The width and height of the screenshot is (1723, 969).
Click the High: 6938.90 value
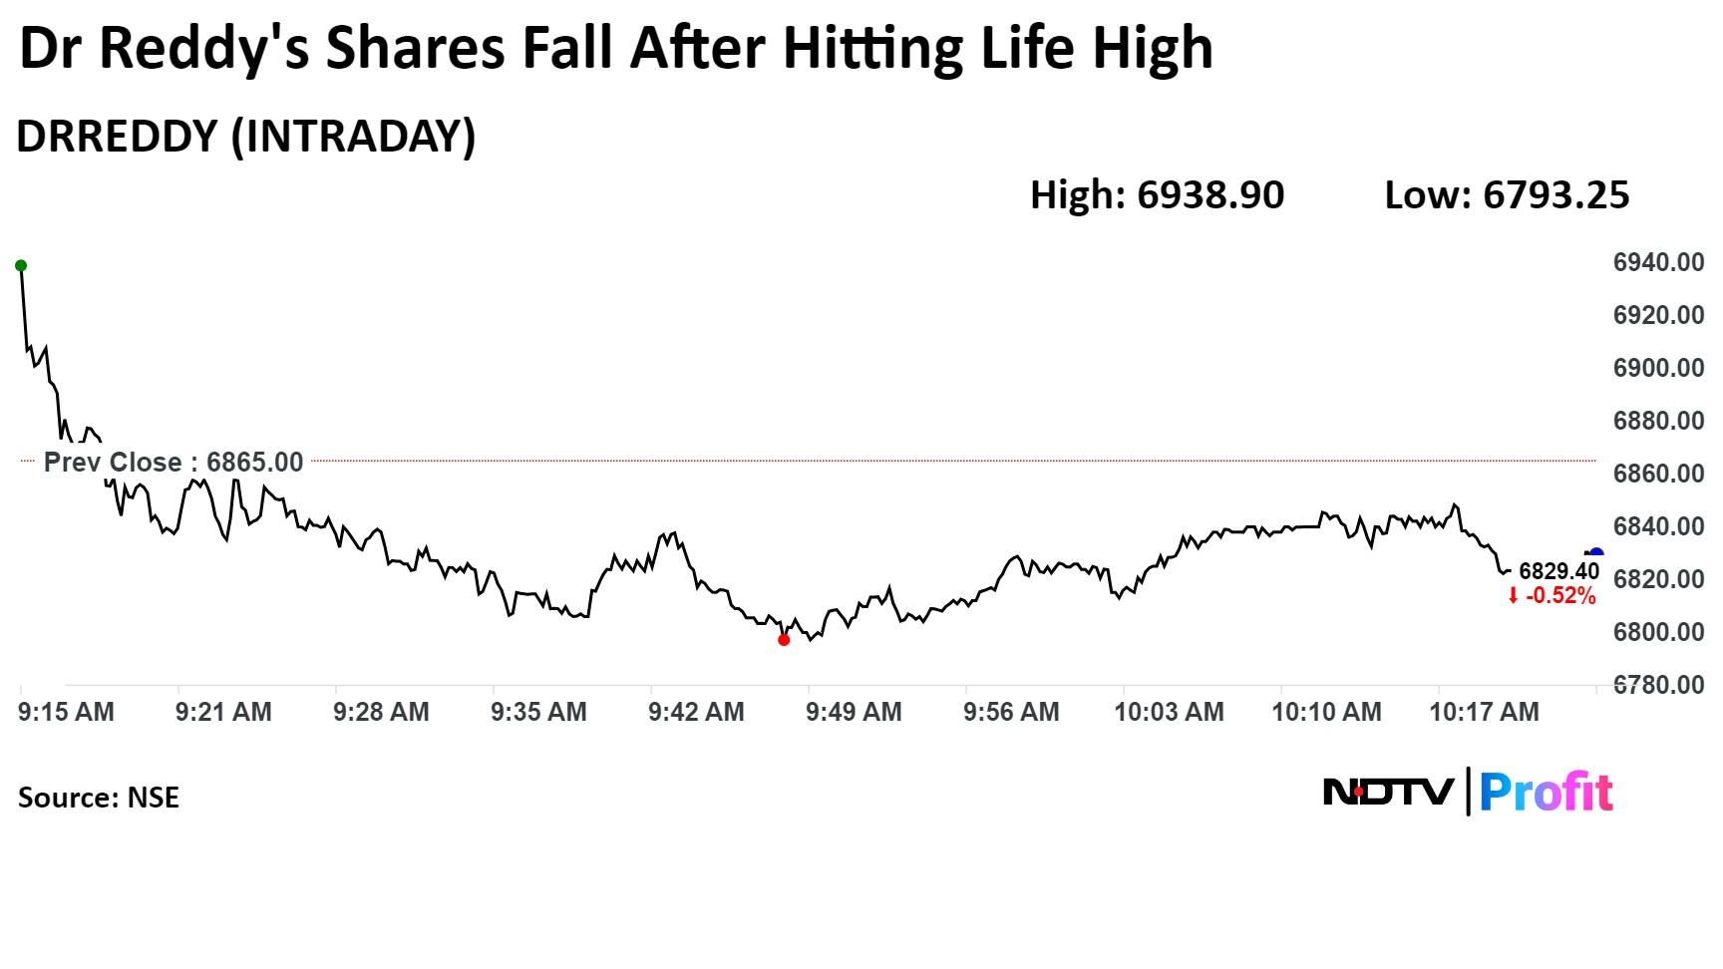pyautogui.click(x=1157, y=194)
